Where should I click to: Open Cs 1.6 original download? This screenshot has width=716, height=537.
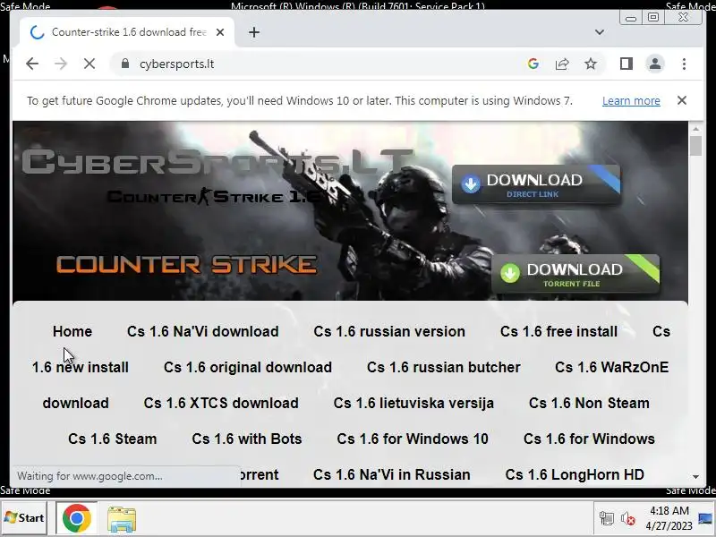pos(248,367)
